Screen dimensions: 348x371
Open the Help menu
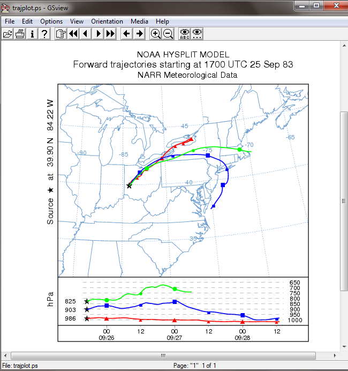(x=162, y=21)
